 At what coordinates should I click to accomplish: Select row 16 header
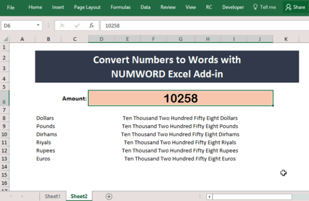pyautogui.click(x=4, y=183)
